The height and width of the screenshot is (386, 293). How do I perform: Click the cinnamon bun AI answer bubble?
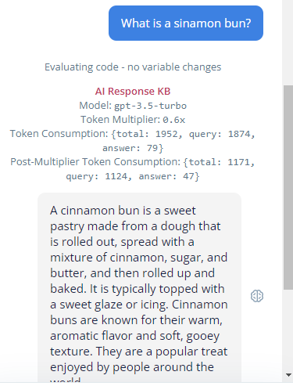pyautogui.click(x=139, y=287)
